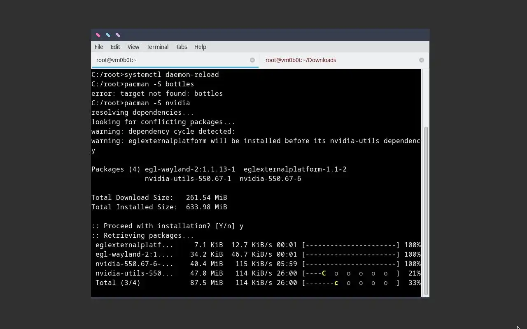Click ':: Retrieving packages...' line
Viewport: 527px width, 329px height.
(143, 236)
